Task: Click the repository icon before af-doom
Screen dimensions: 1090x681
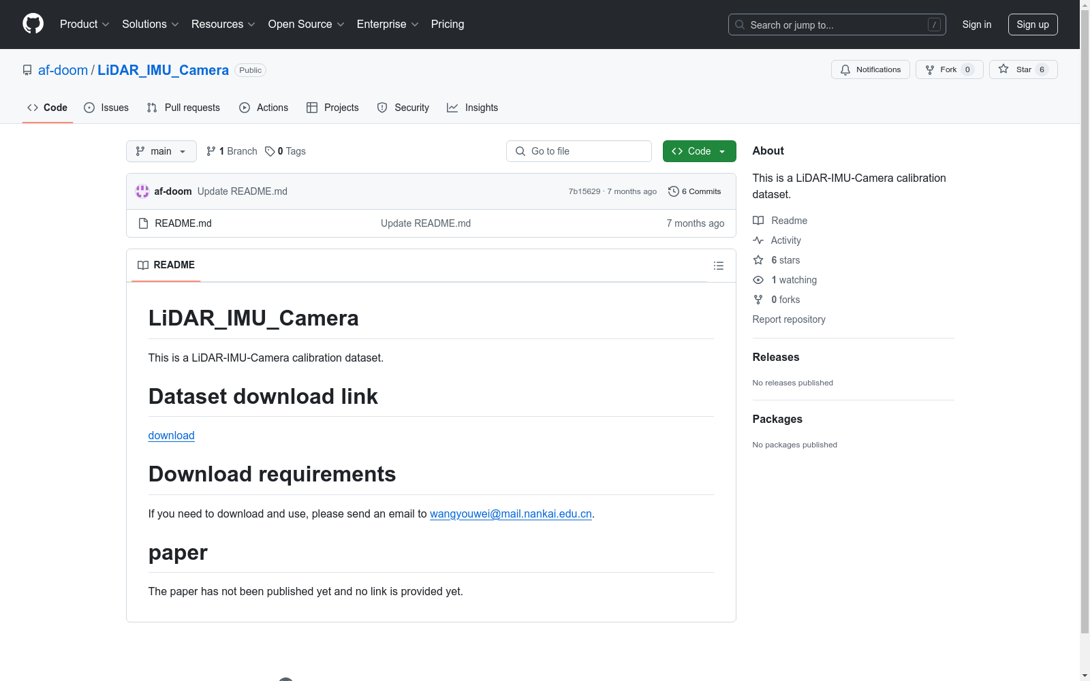Action: click(x=27, y=70)
